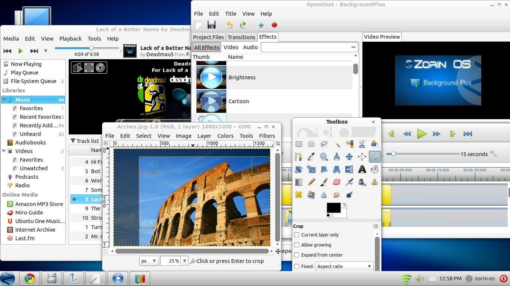Click the OpenShot blue plus import icon
This screenshot has height=286, width=510.
point(261,25)
